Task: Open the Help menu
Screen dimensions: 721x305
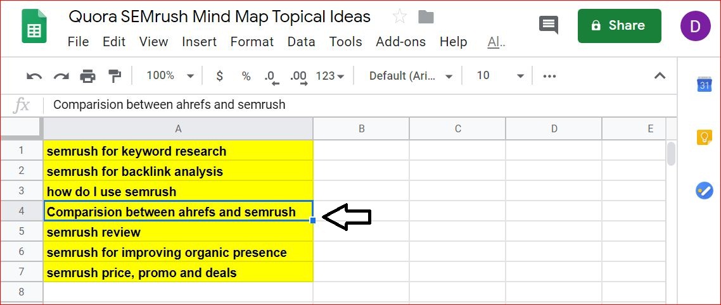Action: 454,42
